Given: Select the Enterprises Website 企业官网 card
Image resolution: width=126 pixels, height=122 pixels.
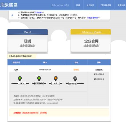Looking at the screenshot, I should (91, 41).
